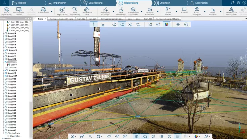Click Statistiken aktualisieren icon

point(150,9)
